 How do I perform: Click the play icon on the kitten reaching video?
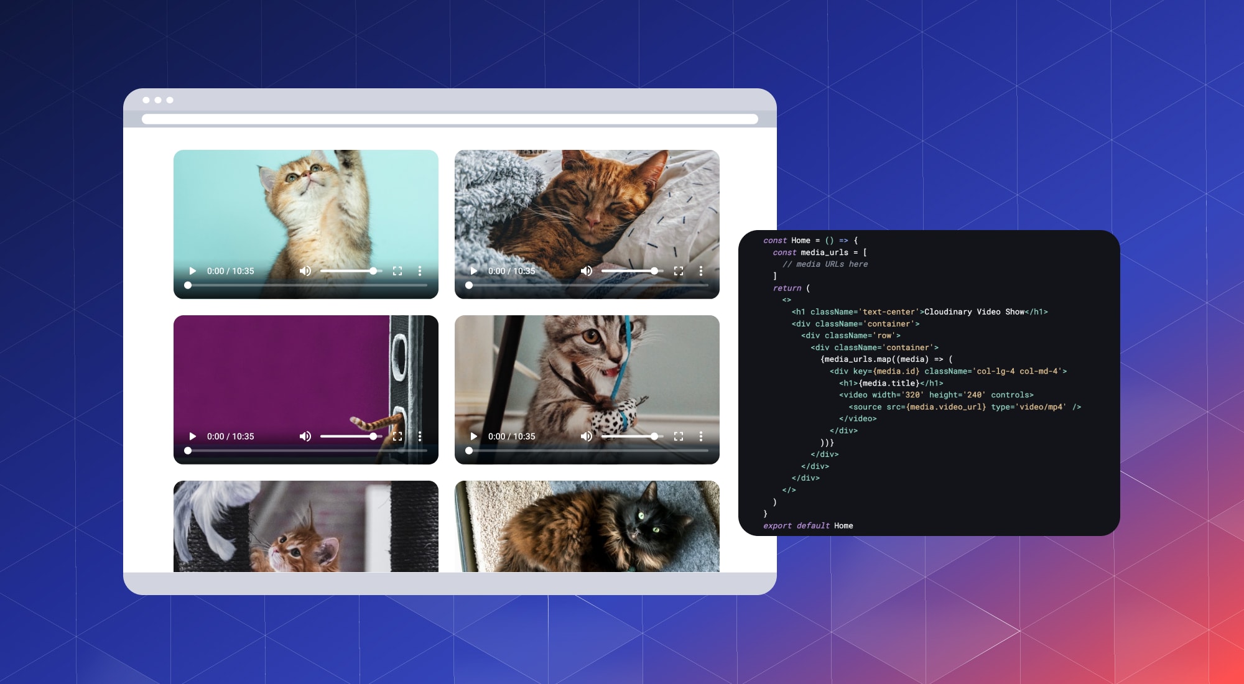pos(192,271)
